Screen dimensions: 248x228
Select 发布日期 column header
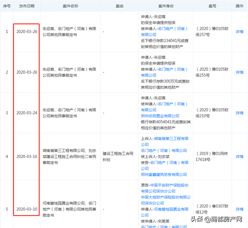coord(27,6)
